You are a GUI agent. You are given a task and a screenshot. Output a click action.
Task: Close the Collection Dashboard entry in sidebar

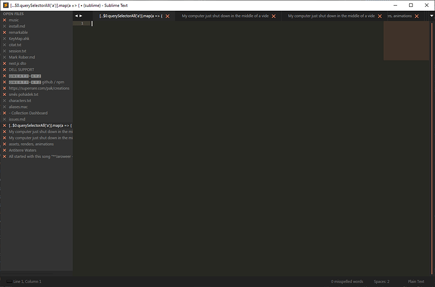(x=4, y=113)
